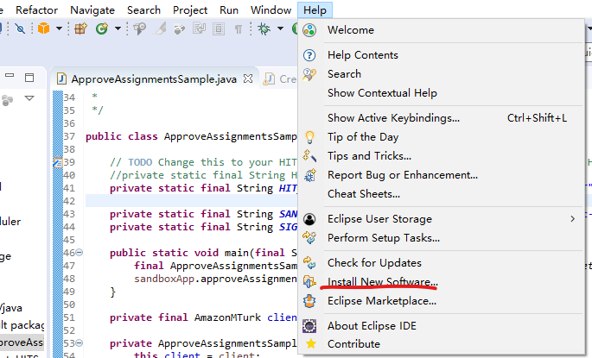592x358 pixels.
Task: Switch to the partially visible Cre... editor tab
Action: pyautogui.click(x=280, y=79)
